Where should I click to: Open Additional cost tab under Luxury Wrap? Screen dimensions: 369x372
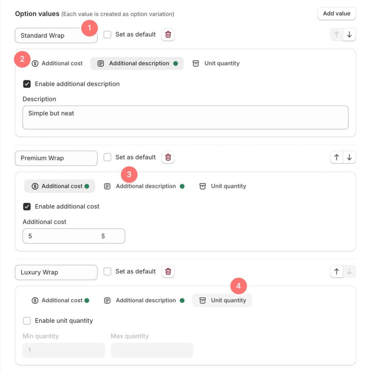coord(60,300)
